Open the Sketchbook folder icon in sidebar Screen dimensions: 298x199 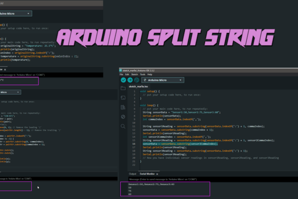123,88
